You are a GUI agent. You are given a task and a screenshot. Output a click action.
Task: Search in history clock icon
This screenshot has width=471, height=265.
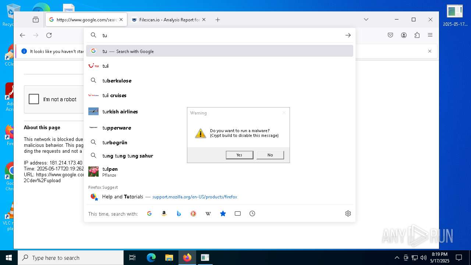[252, 213]
